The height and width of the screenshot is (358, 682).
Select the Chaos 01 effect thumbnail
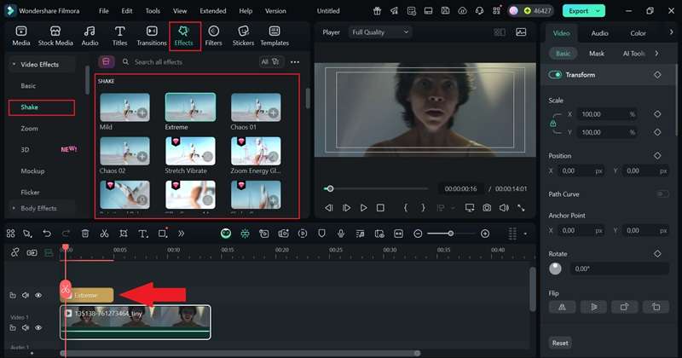pos(256,107)
